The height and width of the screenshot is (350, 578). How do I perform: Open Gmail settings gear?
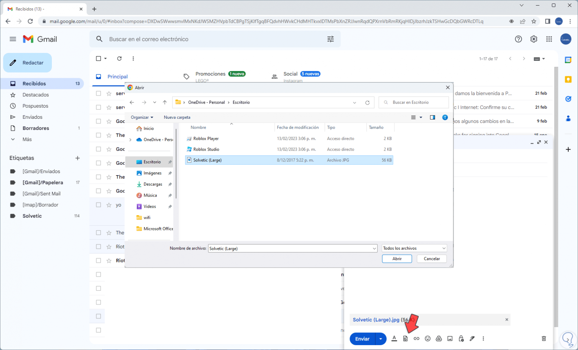534,39
